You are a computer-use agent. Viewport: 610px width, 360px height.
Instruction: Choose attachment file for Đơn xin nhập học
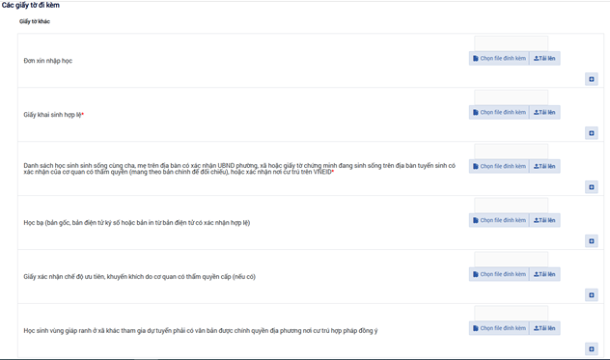(x=499, y=58)
